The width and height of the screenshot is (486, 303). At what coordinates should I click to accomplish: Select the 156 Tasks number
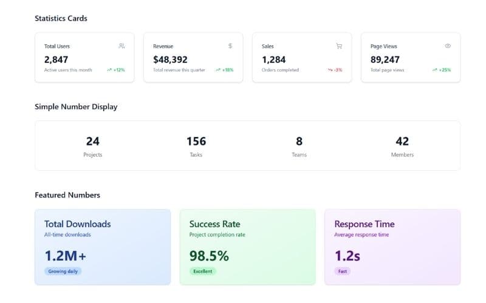(196, 141)
